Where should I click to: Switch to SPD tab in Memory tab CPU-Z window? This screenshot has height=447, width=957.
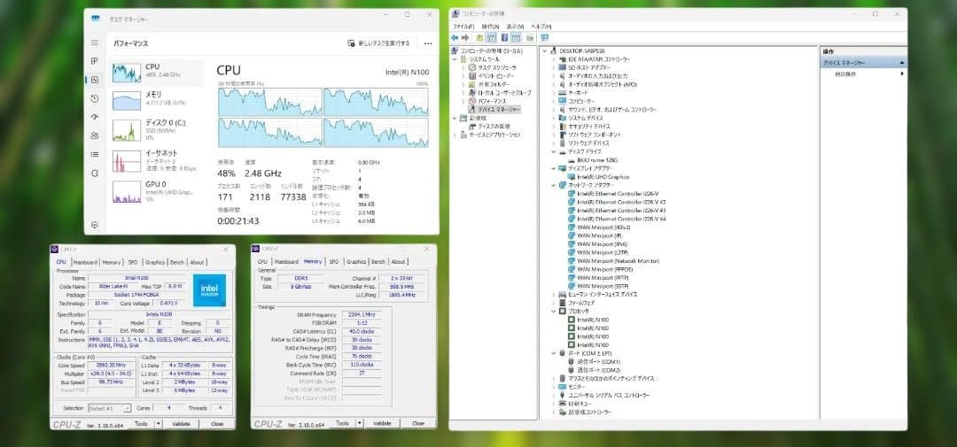coord(334,262)
